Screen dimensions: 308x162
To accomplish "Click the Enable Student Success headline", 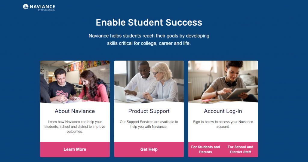I will coord(149,22).
